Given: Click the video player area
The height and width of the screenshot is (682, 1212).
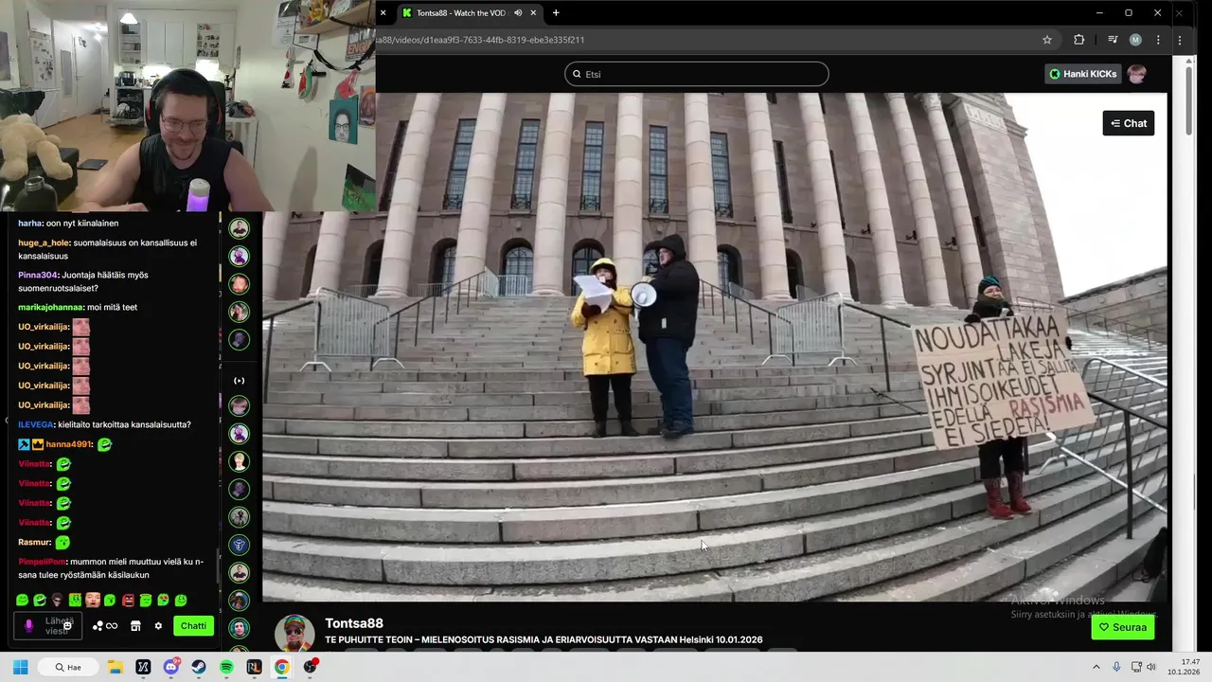Looking at the screenshot, I should 715,347.
